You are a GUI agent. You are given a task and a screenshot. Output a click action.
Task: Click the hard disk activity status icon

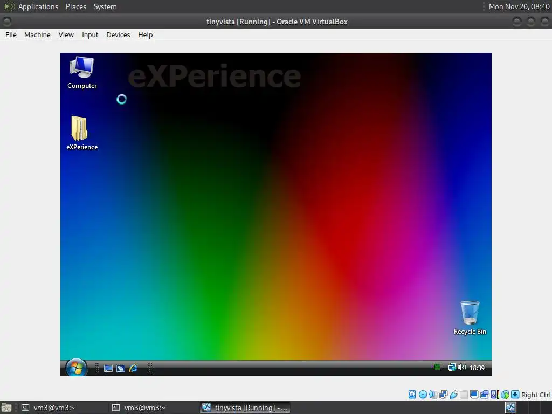pyautogui.click(x=412, y=395)
